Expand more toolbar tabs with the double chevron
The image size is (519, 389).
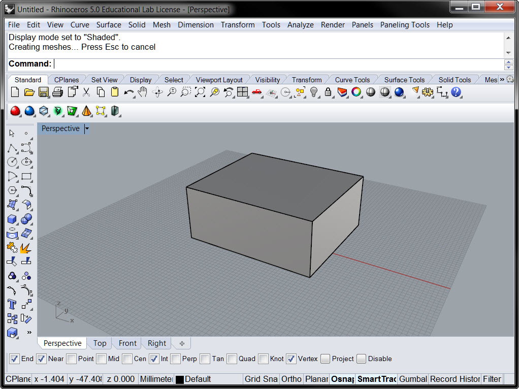pos(502,79)
